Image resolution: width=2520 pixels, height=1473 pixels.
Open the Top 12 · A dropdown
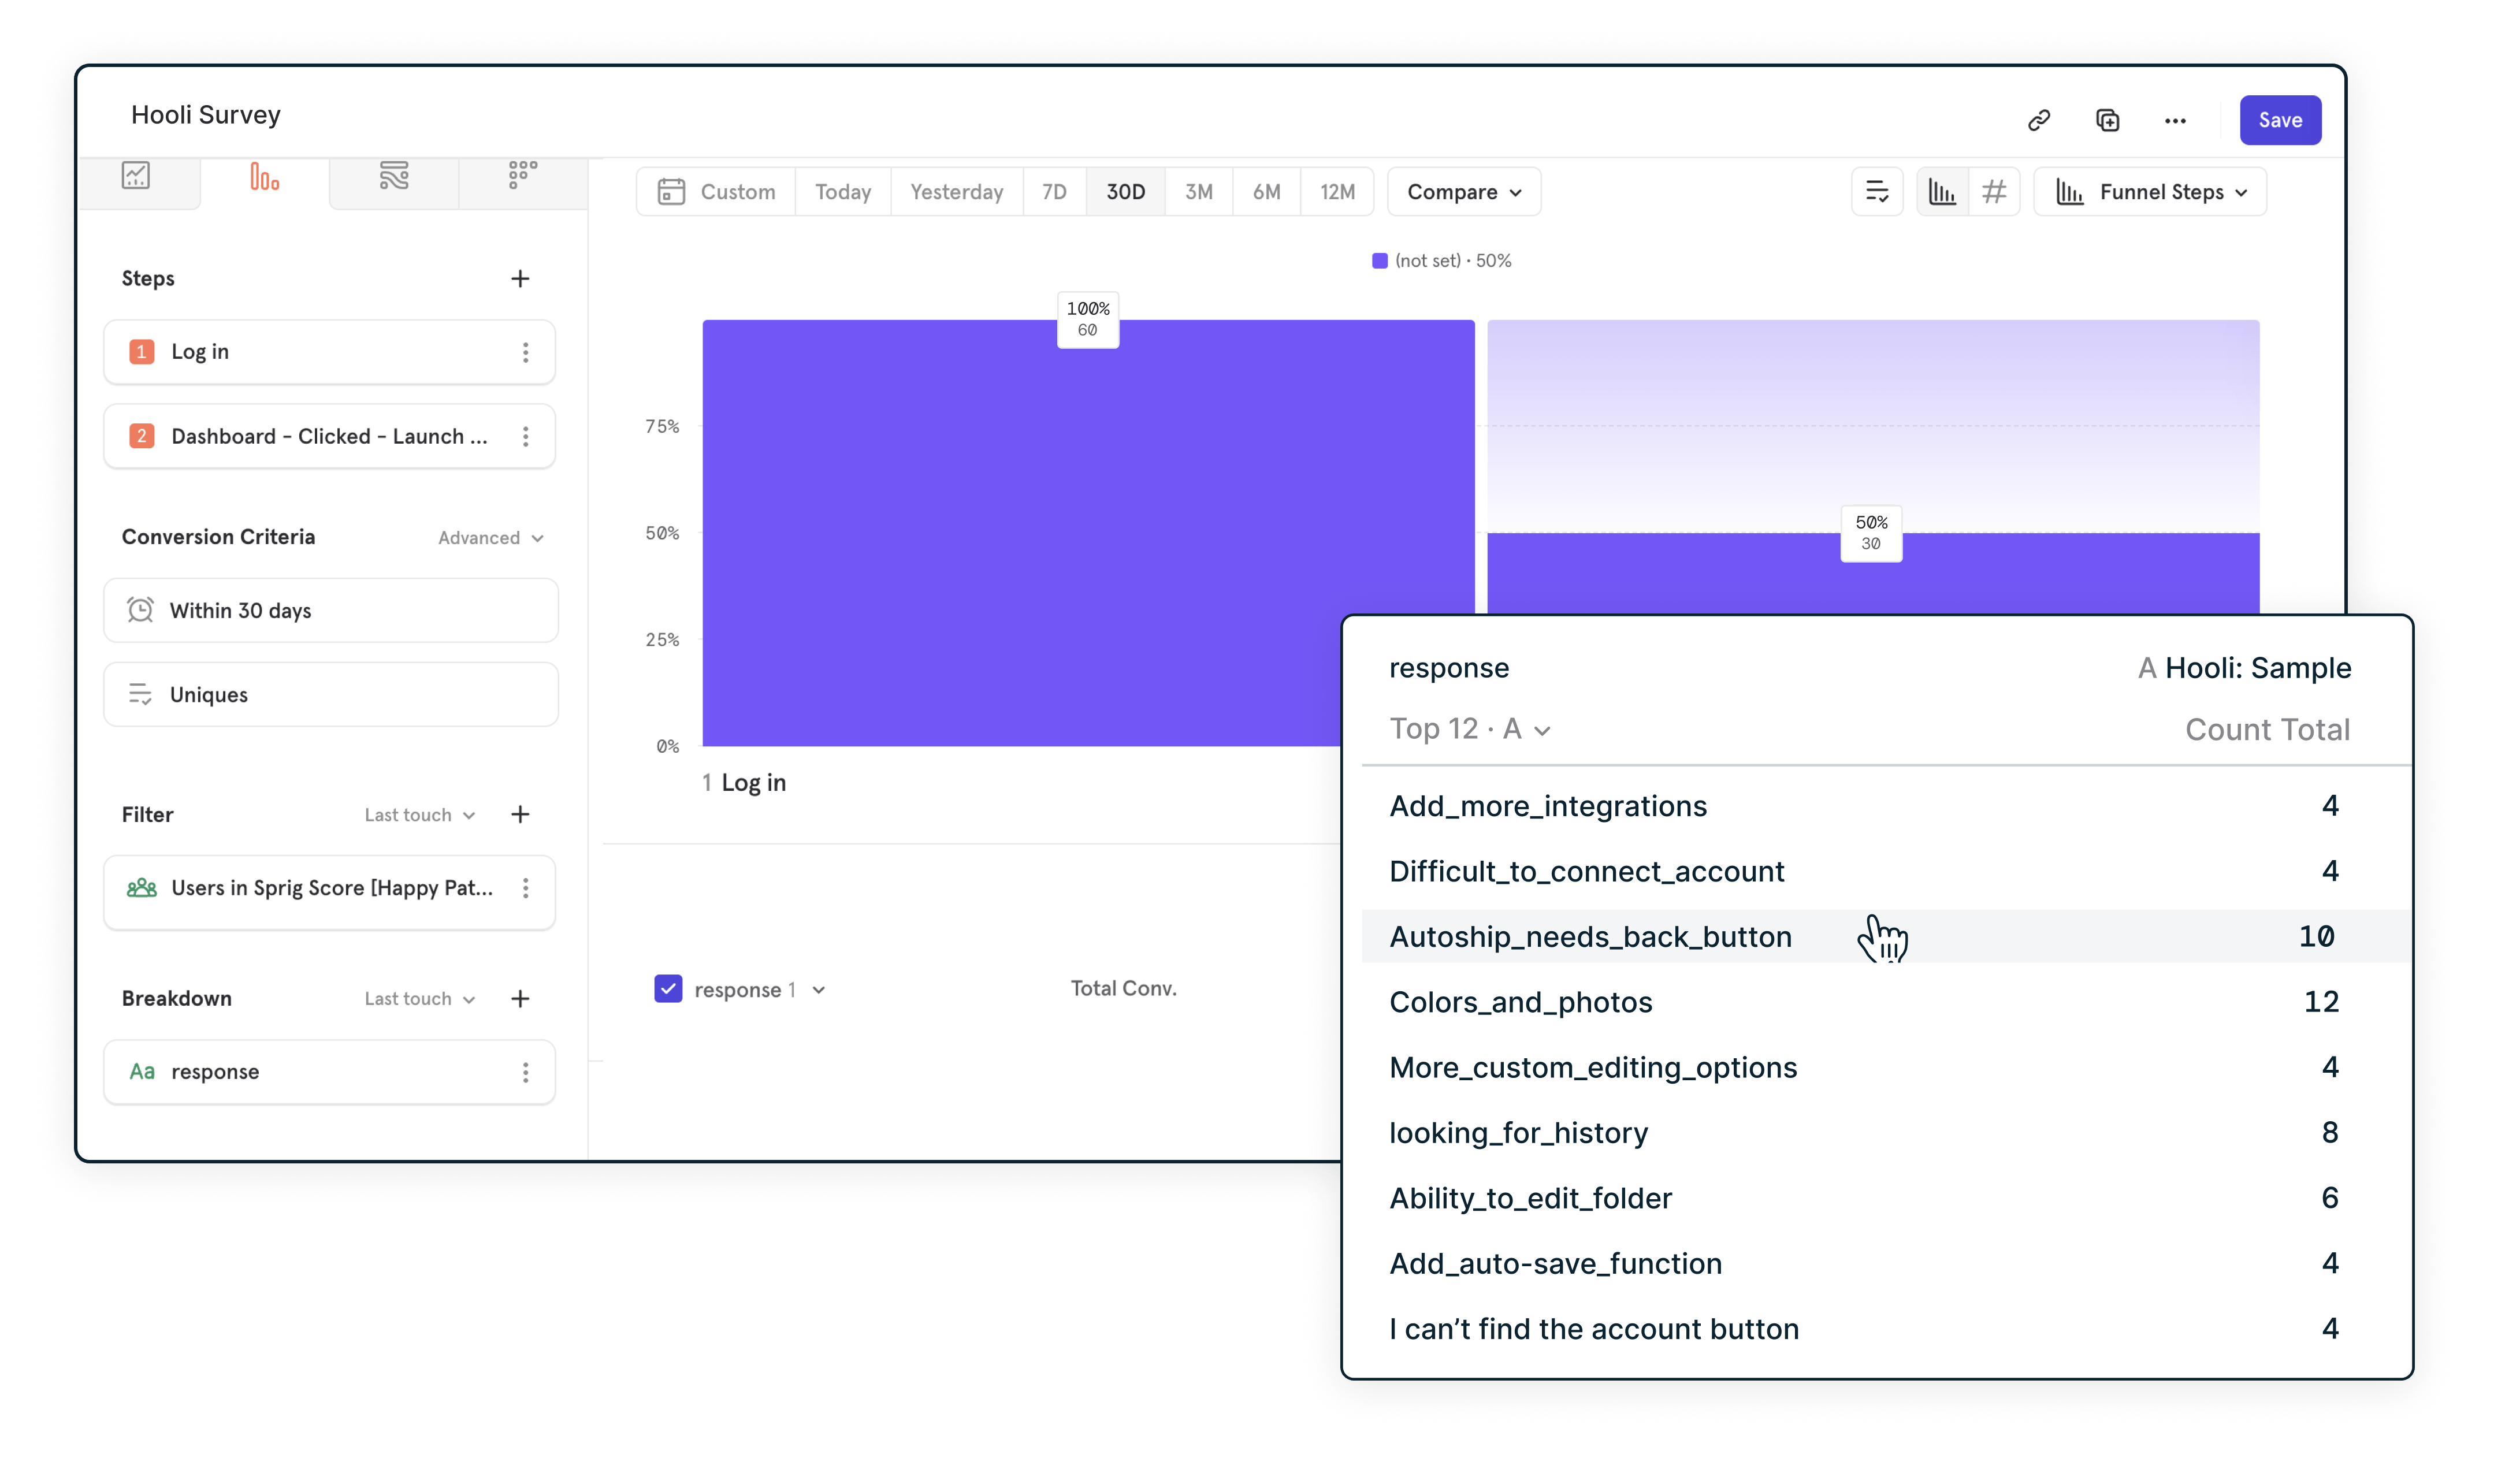pyautogui.click(x=1470, y=729)
